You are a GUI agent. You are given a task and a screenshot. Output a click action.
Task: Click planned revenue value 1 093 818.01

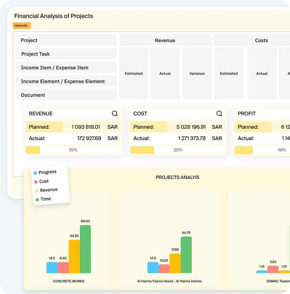pos(86,127)
